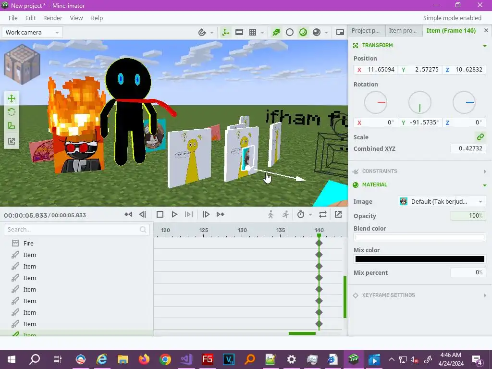492x369 pixels.
Task: Open the Image texture dropdown
Action: pos(442,201)
